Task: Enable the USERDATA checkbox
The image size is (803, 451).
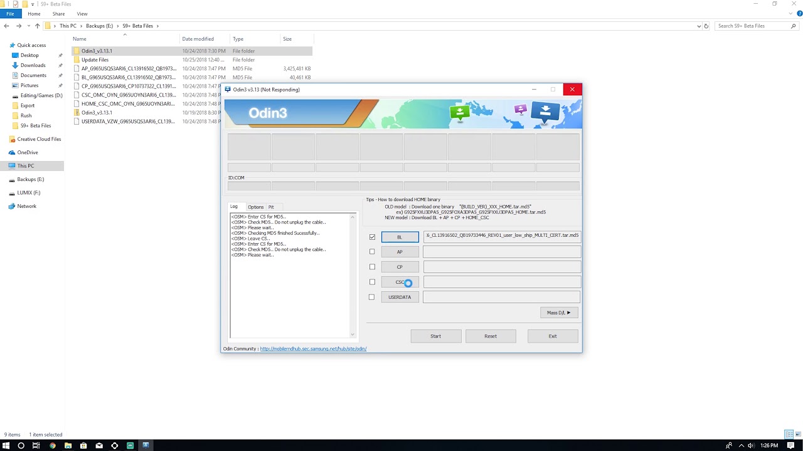Action: 372,297
